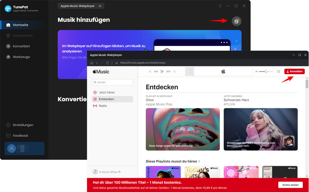The width and height of the screenshot is (309, 192).
Task: Click the Apple logo in now-playing display
Action: (x=223, y=71)
